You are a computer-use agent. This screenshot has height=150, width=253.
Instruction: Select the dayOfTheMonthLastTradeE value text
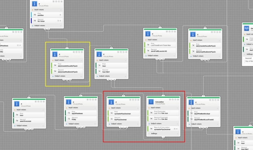pos(204,120)
